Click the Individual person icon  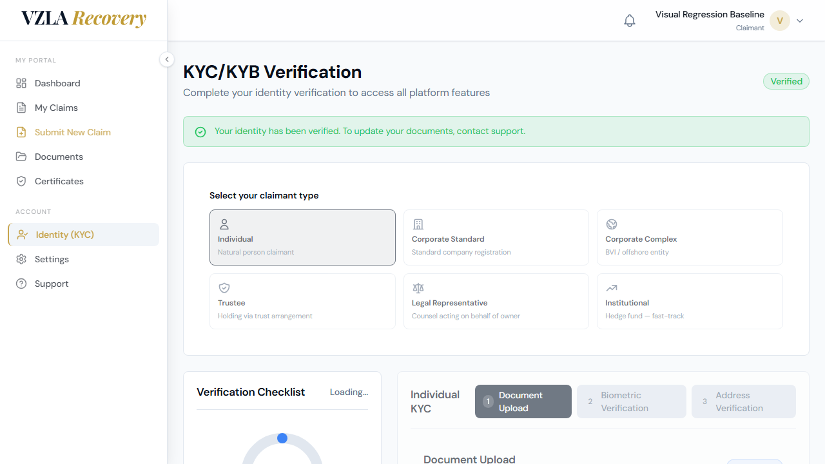224,224
